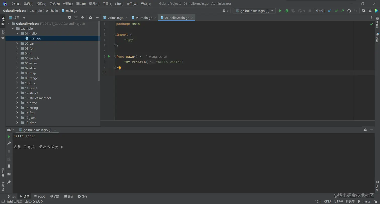380x204 pixels.
Task: Change UTF-8 encoding in status bar
Action: coord(339,201)
